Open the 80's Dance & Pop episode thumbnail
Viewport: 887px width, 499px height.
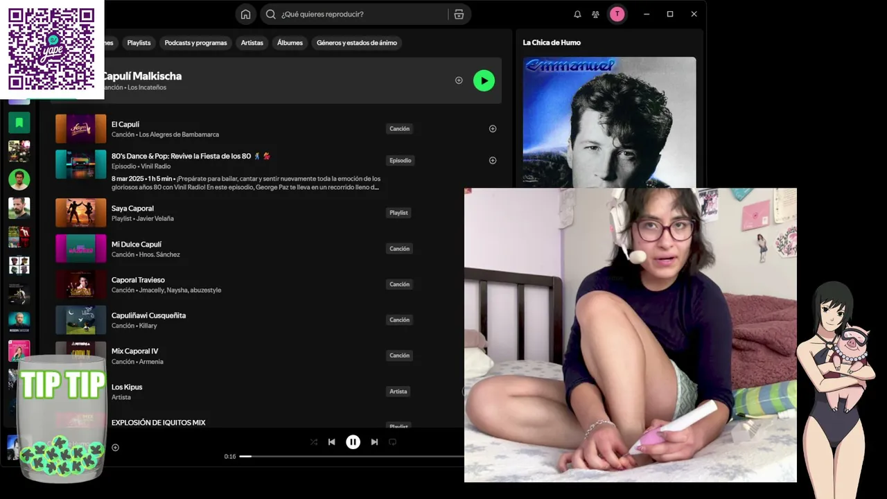[x=81, y=164]
